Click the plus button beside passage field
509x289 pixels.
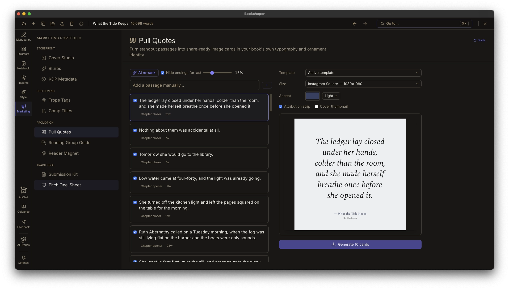(267, 85)
